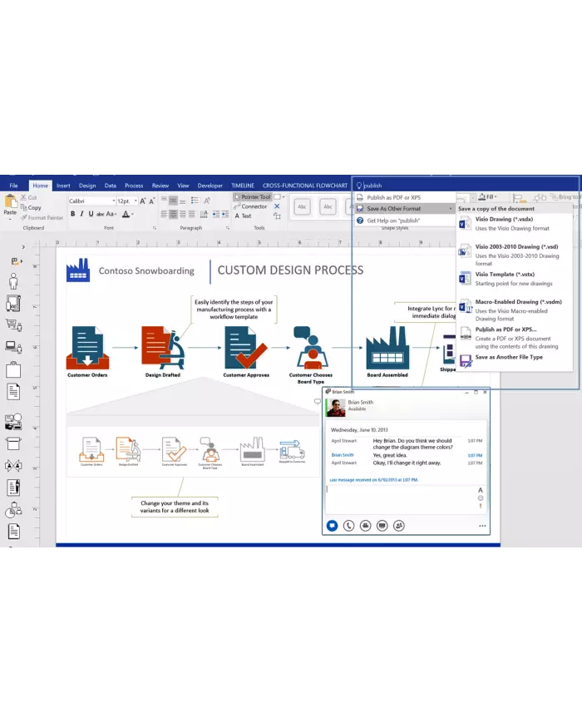Click the open box shape in the stencil sidebar
This screenshot has width=582, height=723.
tap(13, 443)
